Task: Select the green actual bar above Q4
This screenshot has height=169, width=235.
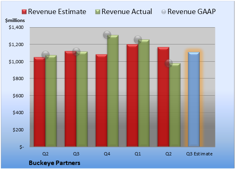Action: pyautogui.click(x=113, y=91)
